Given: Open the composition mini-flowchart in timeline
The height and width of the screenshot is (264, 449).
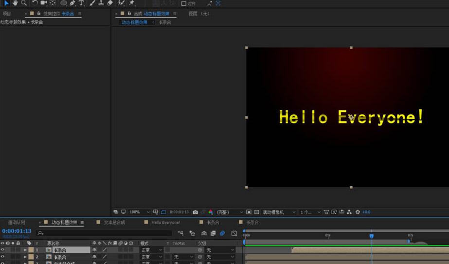Looking at the screenshot, I should click(180, 233).
